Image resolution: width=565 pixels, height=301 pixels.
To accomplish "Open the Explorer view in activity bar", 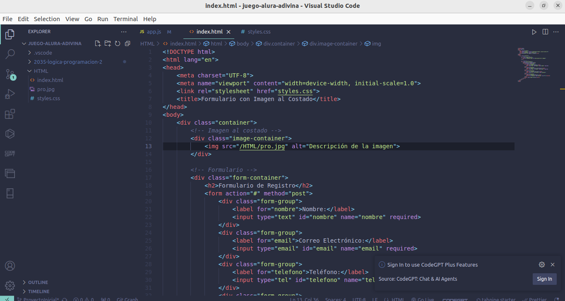I will 10,34.
